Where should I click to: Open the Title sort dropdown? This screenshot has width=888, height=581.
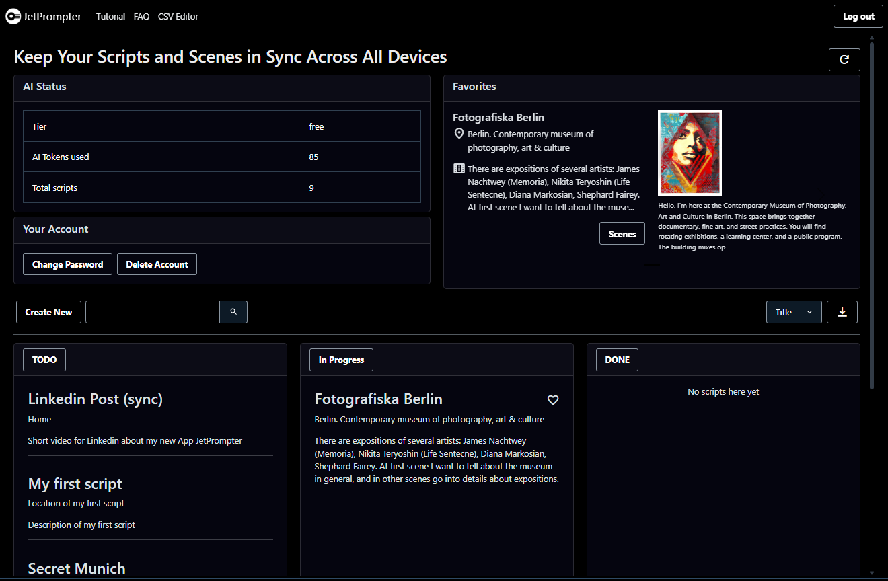[x=793, y=312]
